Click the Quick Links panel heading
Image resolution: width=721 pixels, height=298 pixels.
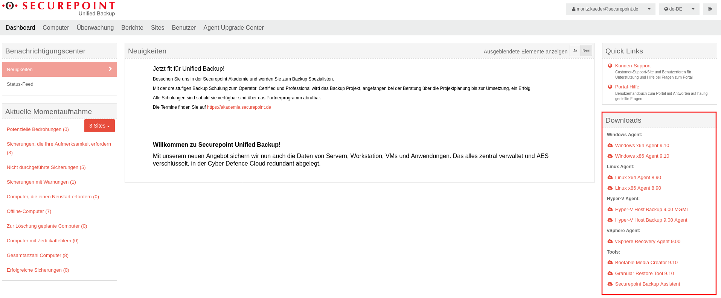624,51
